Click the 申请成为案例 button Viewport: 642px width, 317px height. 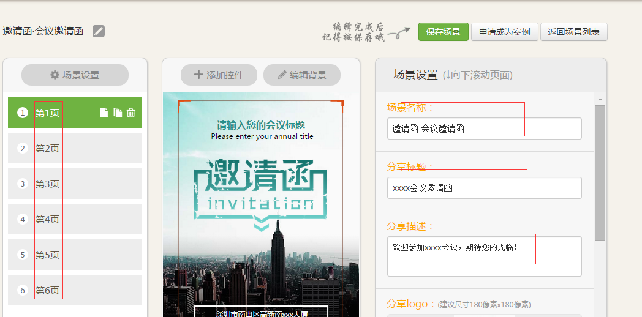(x=504, y=32)
